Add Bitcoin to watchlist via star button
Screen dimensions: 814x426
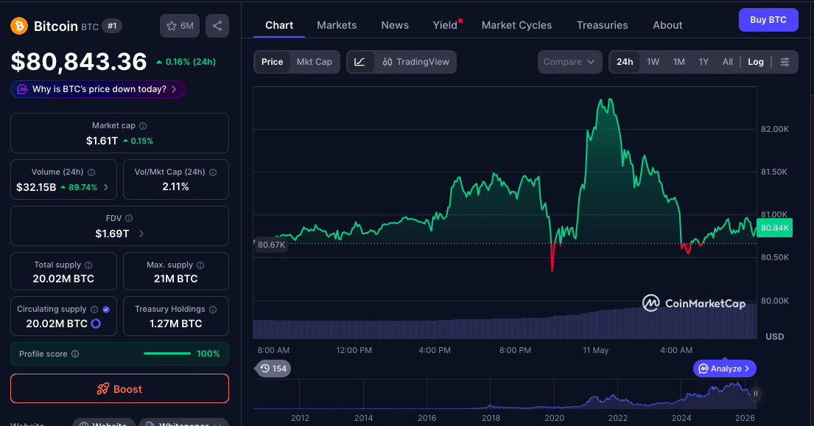coord(180,26)
